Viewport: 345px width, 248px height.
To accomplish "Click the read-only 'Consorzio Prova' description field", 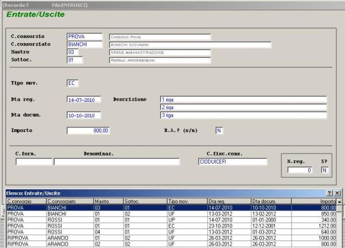I will 160,37.
